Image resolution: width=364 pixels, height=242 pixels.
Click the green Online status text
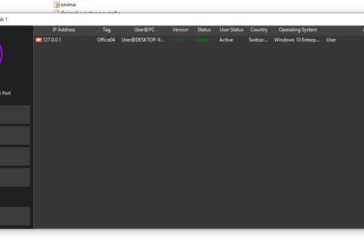(201, 40)
